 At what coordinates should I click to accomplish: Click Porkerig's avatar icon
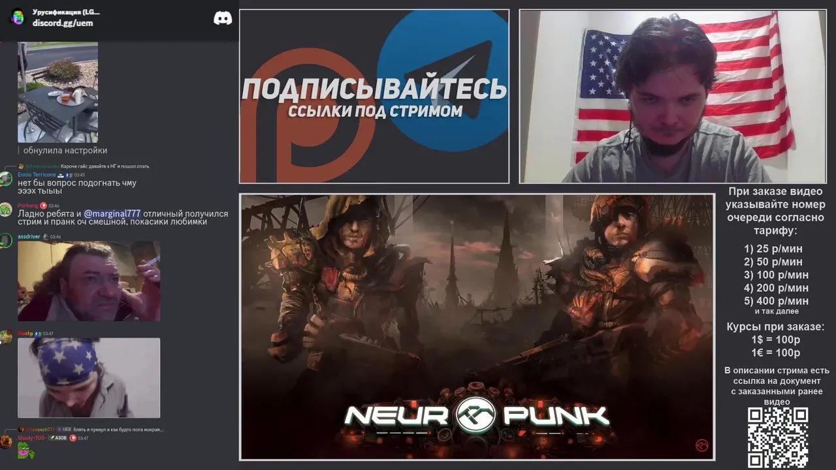[6, 210]
